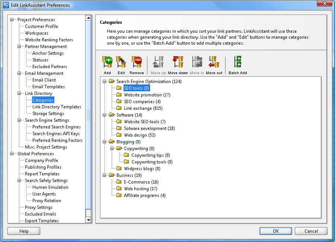Click the Add category icon
335x242 pixels.
click(x=107, y=62)
